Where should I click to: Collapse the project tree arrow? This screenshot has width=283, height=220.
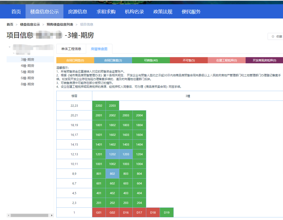[x=10, y=47]
